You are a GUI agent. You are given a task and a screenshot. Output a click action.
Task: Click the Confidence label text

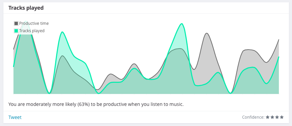[253, 117]
